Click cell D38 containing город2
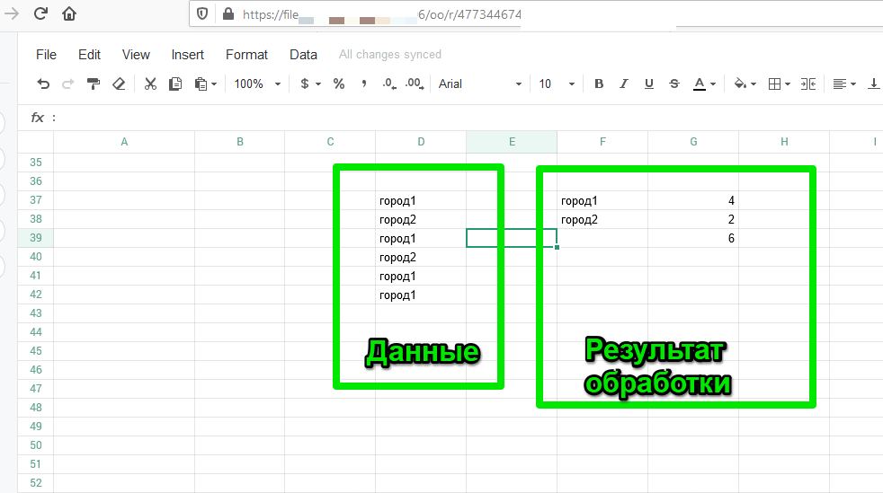The height and width of the screenshot is (493, 883). [x=421, y=219]
